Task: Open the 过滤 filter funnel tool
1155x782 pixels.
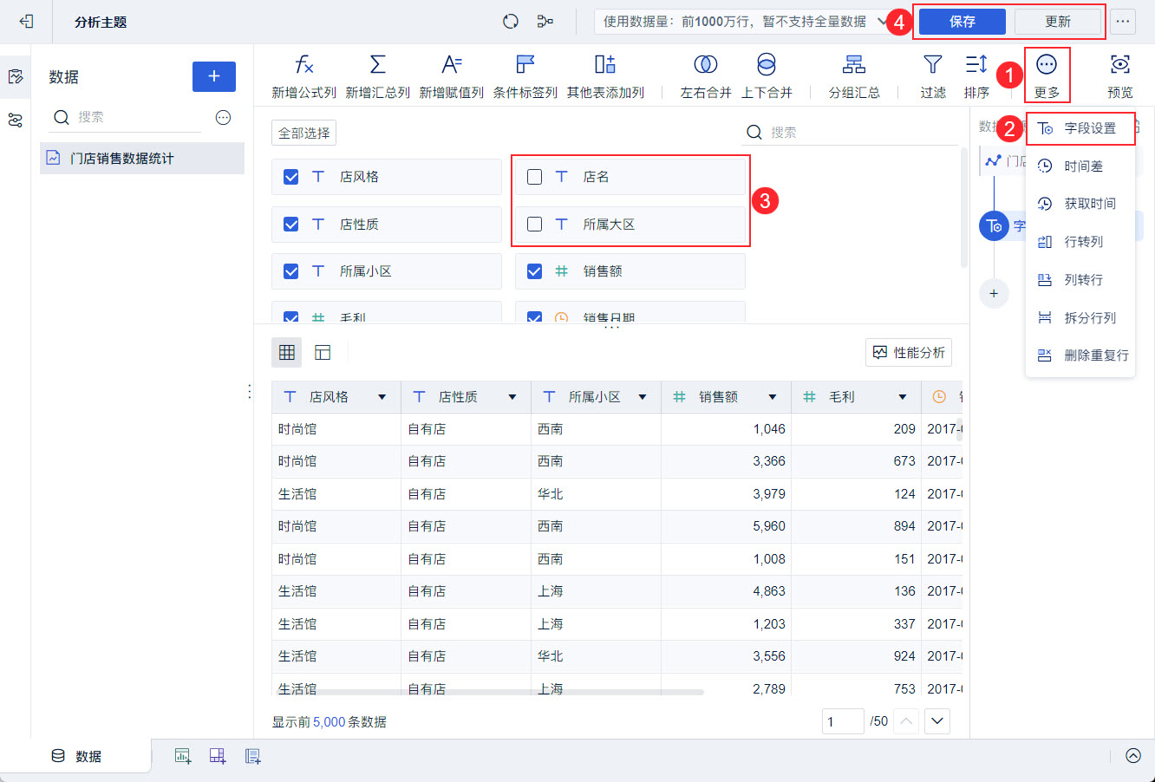Action: coord(932,65)
